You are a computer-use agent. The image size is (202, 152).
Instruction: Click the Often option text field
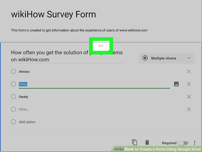pos(94,84)
